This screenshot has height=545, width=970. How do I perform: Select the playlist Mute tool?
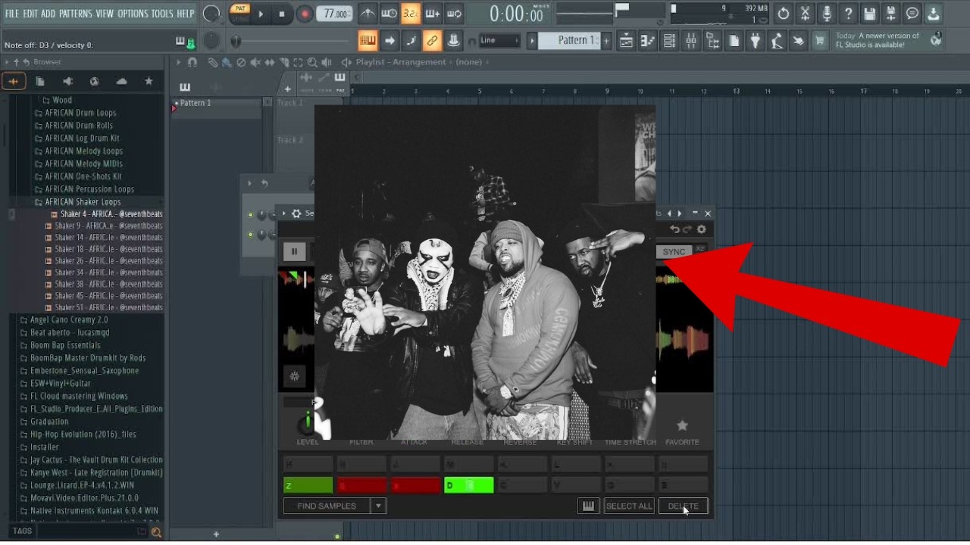click(x=255, y=62)
